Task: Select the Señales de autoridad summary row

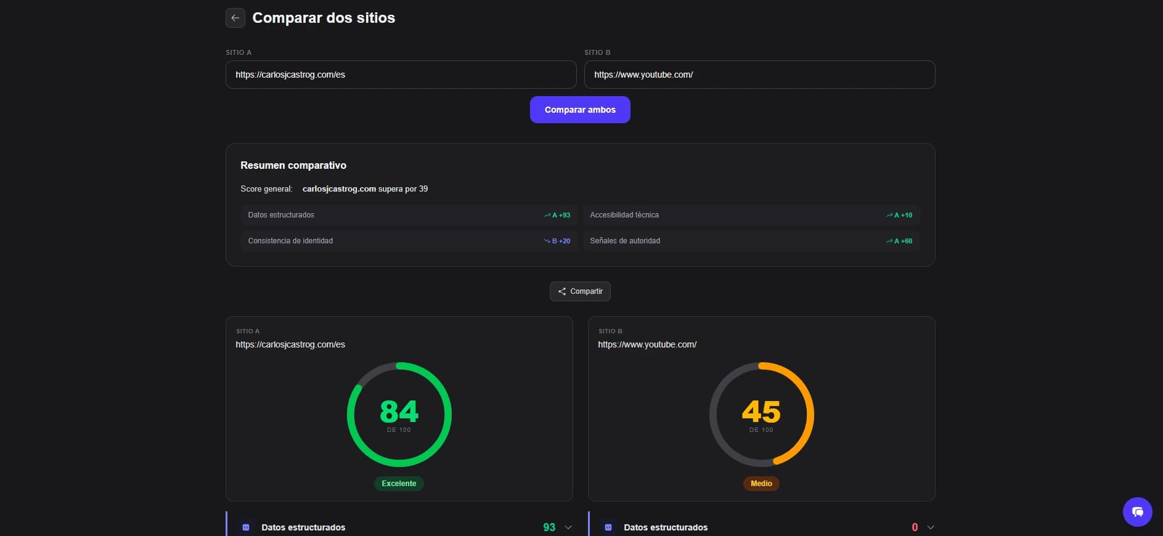Action: (751, 241)
